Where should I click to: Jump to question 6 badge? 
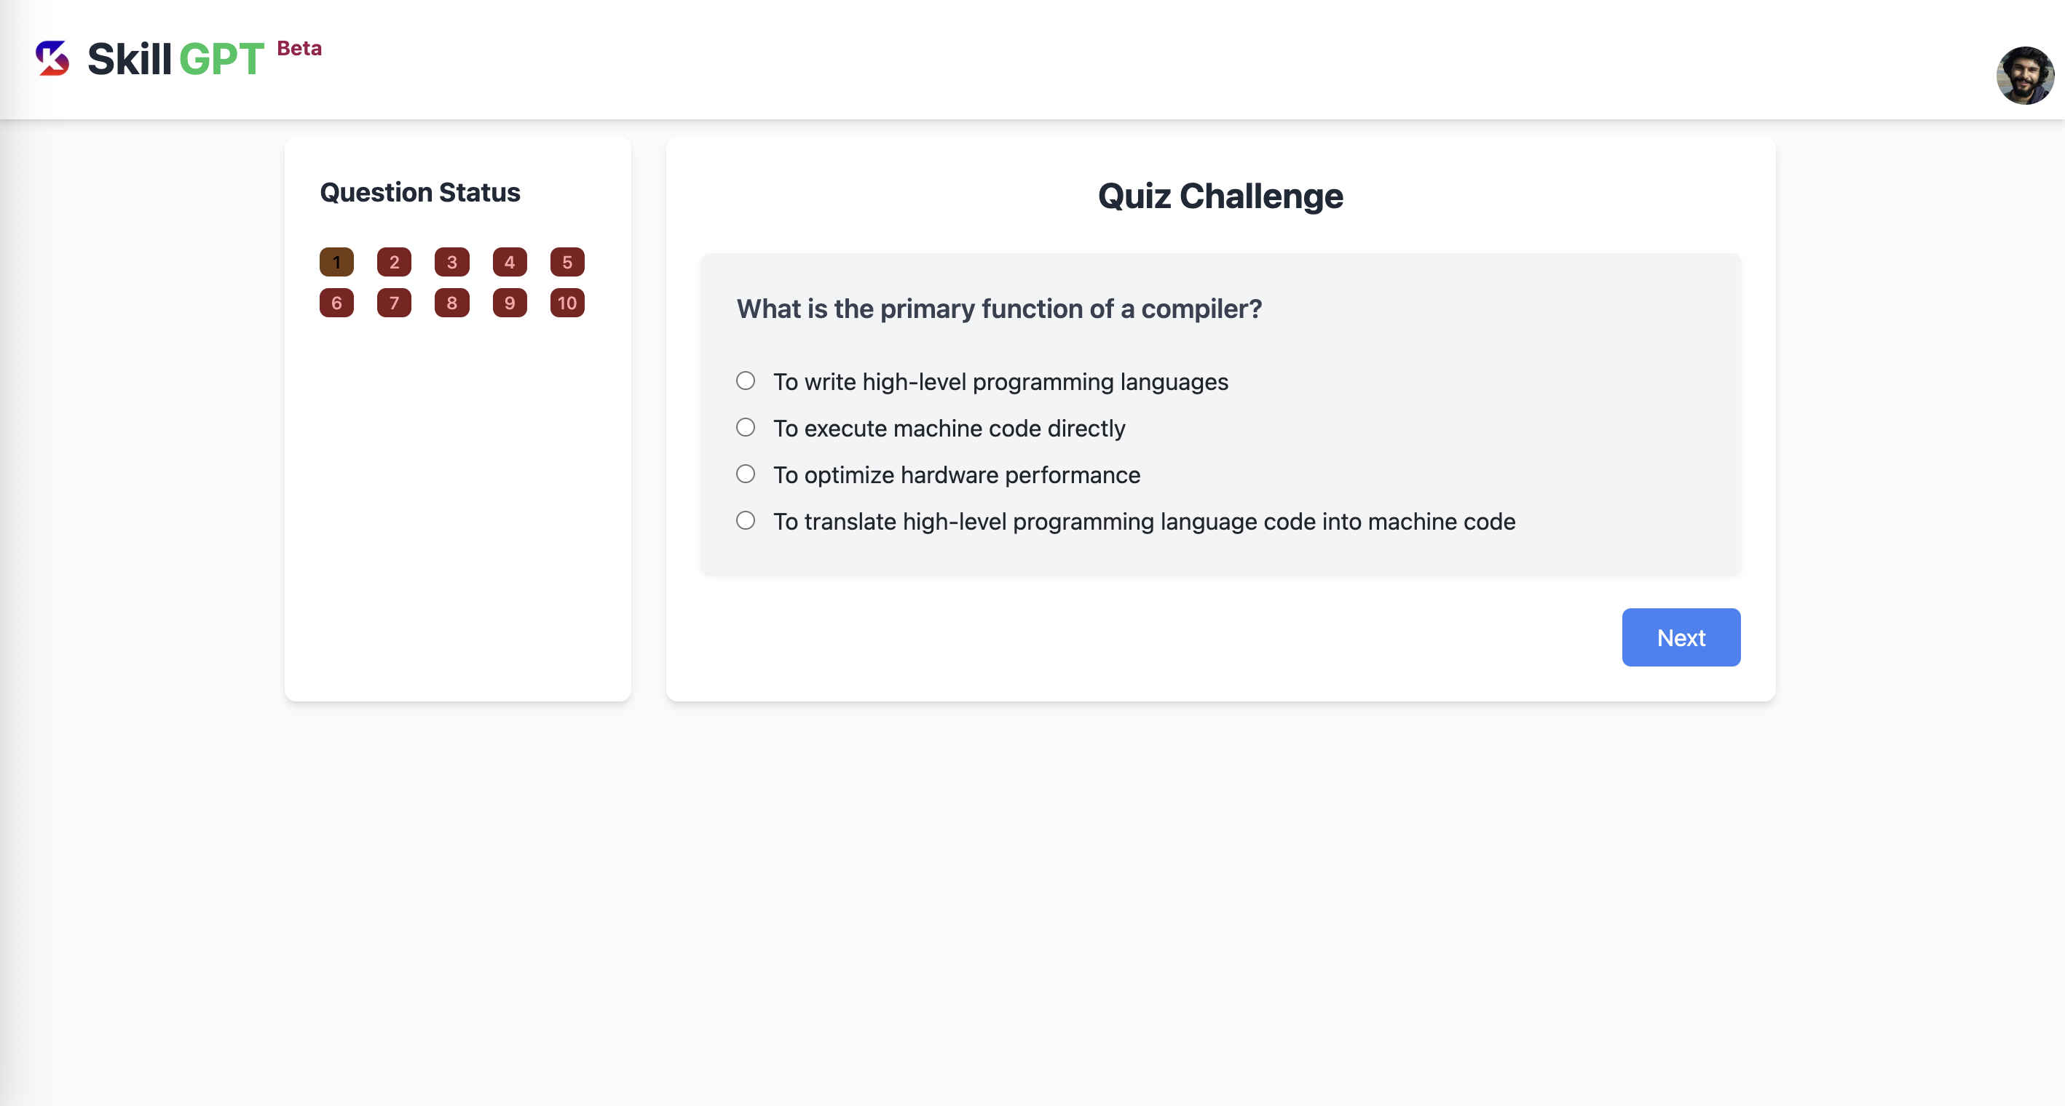[336, 303]
